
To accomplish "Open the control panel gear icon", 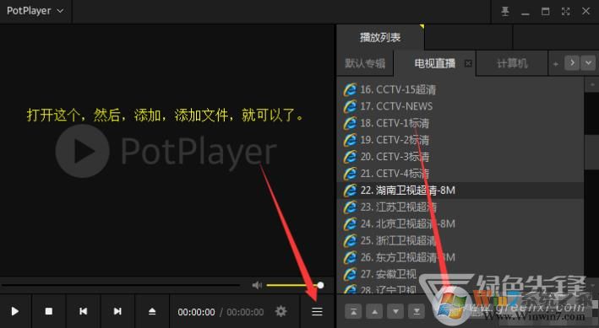I will tap(280, 311).
